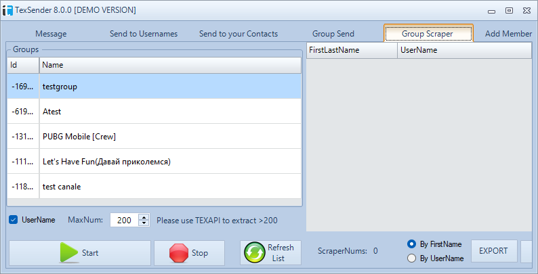Open Send to your Contacts tab
This screenshot has height=274, width=538.
[239, 34]
